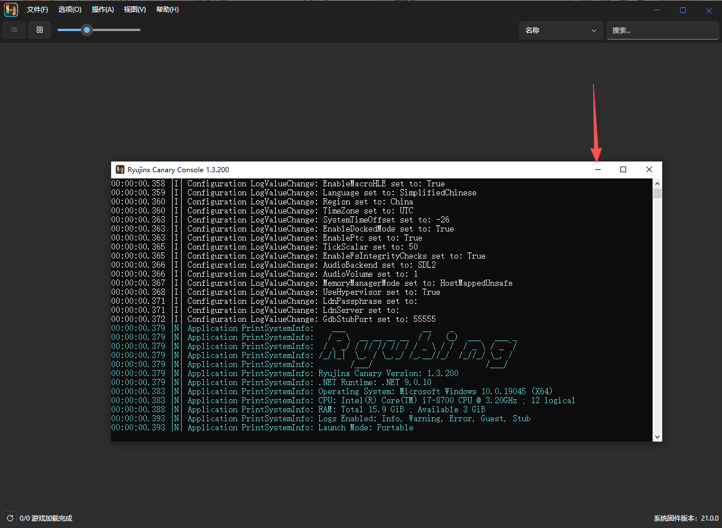This screenshot has height=528, width=722.
Task: Maximize the main Ryujinx window
Action: pyautogui.click(x=683, y=10)
